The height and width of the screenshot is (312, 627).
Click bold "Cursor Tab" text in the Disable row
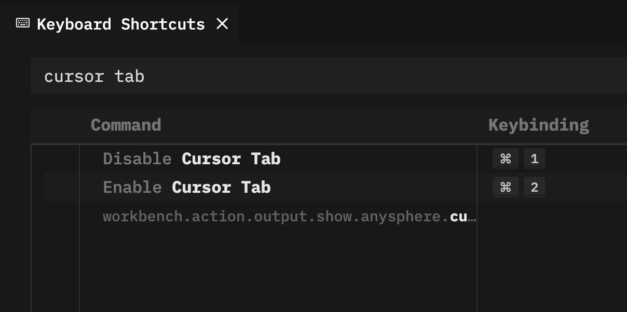[231, 159]
